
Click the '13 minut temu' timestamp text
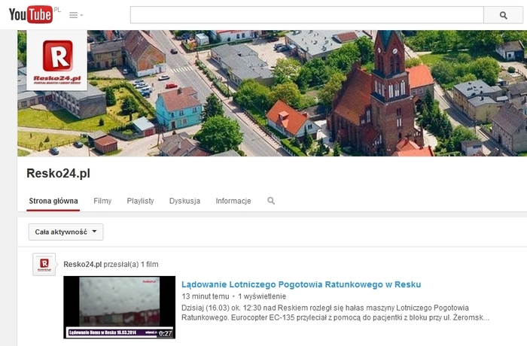206,296
